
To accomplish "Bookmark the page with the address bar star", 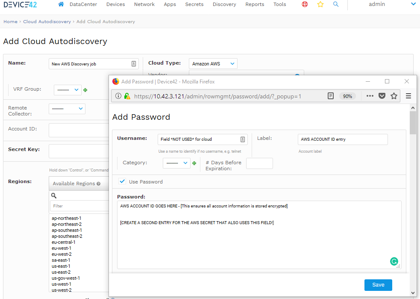I will click(394, 96).
